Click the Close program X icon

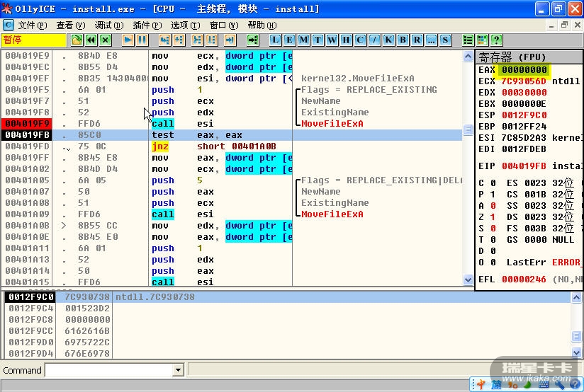106,40
